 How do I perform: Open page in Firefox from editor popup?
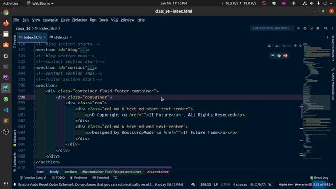click(x=285, y=56)
